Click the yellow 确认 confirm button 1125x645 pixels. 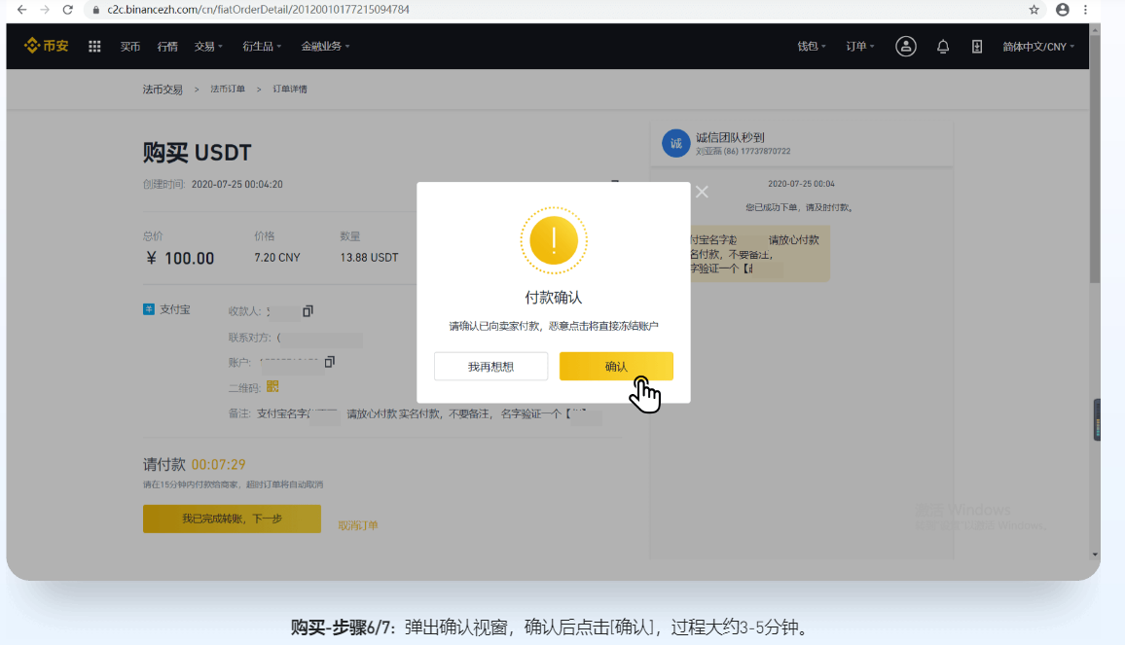click(x=616, y=367)
